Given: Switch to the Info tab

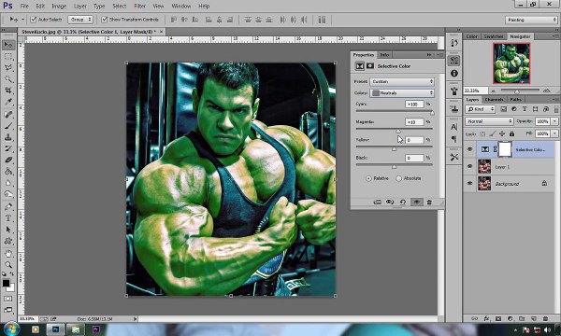Looking at the screenshot, I should 384,55.
